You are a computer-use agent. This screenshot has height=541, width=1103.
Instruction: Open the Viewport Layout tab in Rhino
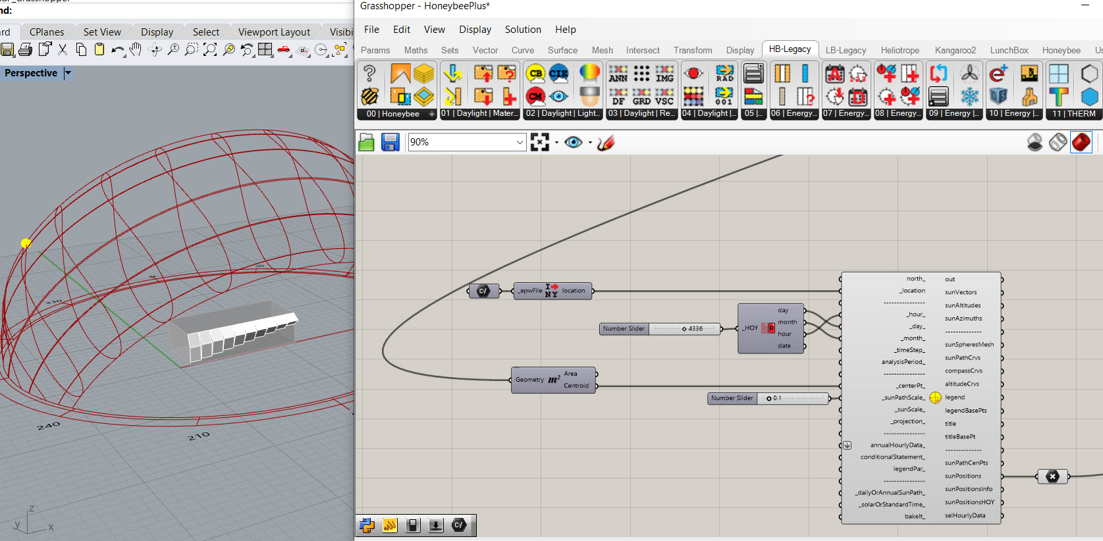(274, 32)
